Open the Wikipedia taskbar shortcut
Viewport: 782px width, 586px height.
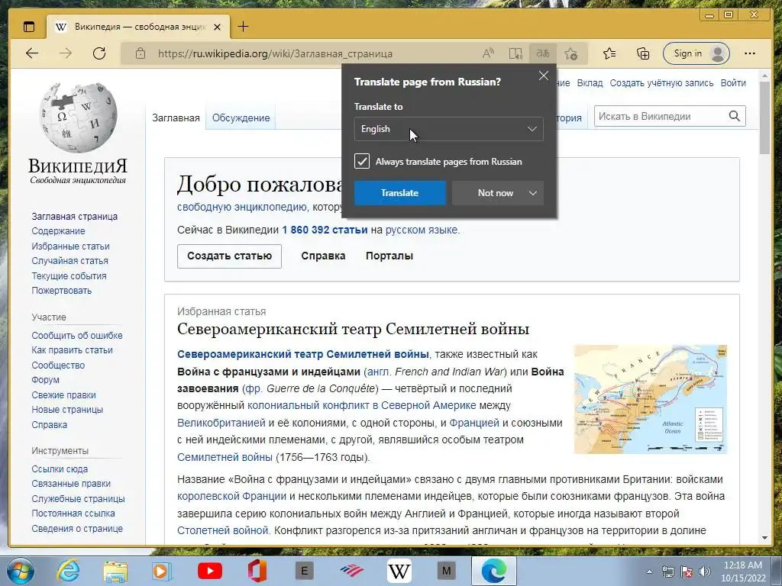[399, 571]
